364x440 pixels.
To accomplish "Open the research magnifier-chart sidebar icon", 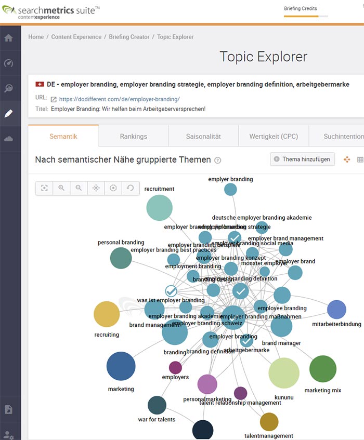I will (8, 88).
